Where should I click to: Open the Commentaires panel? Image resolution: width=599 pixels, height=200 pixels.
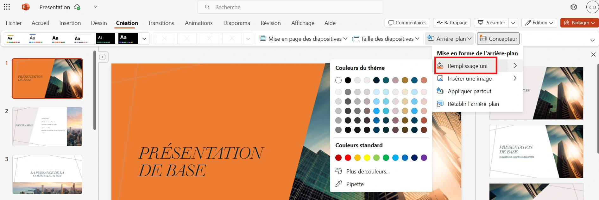(x=407, y=23)
